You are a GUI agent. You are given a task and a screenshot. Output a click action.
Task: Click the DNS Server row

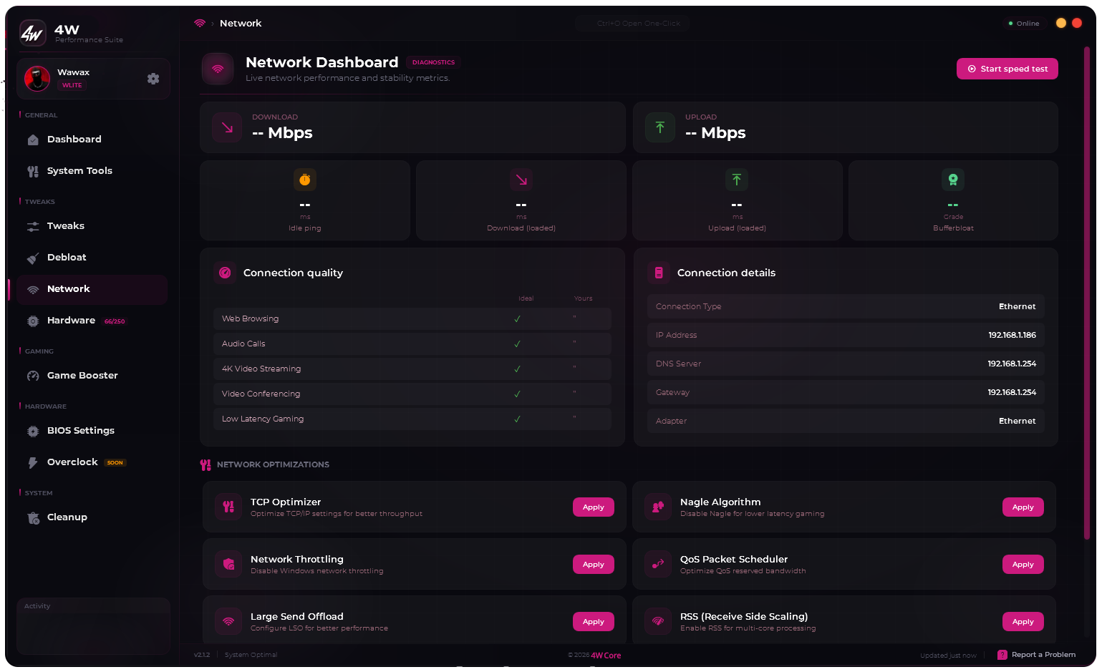tap(846, 364)
